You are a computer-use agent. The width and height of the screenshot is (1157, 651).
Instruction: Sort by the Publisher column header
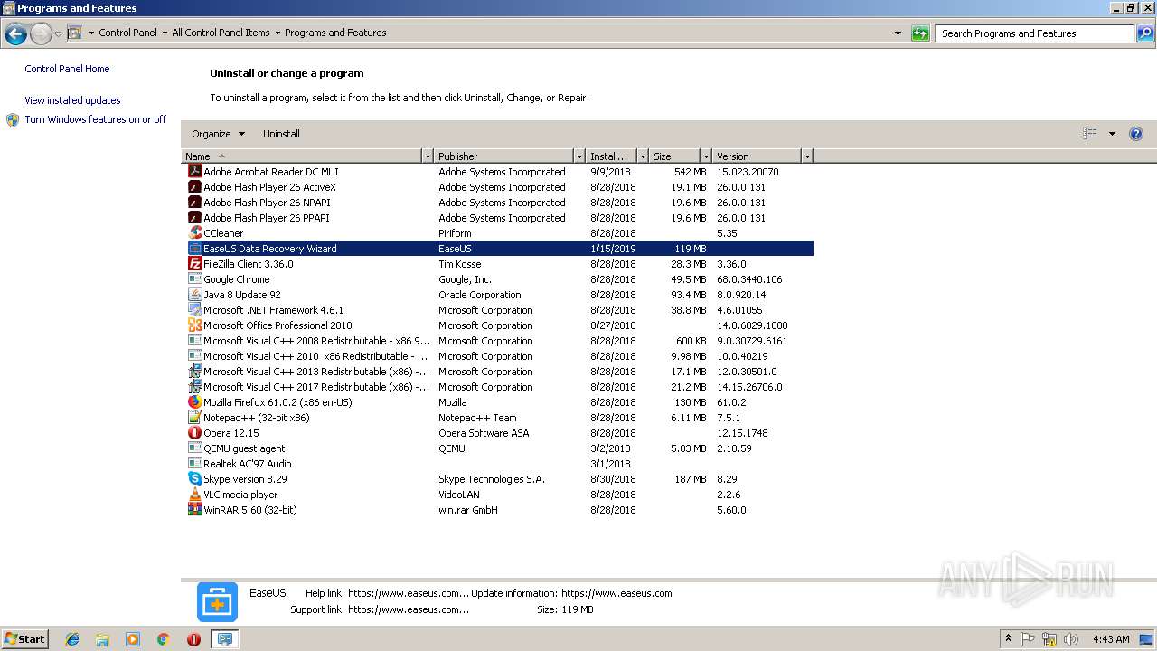(x=504, y=156)
